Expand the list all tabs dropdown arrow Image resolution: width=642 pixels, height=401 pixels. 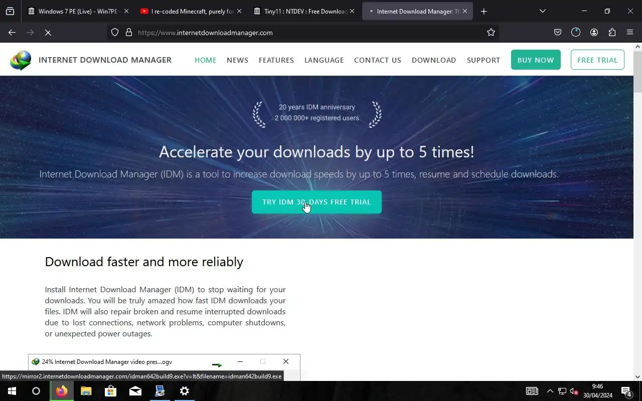tap(542, 11)
